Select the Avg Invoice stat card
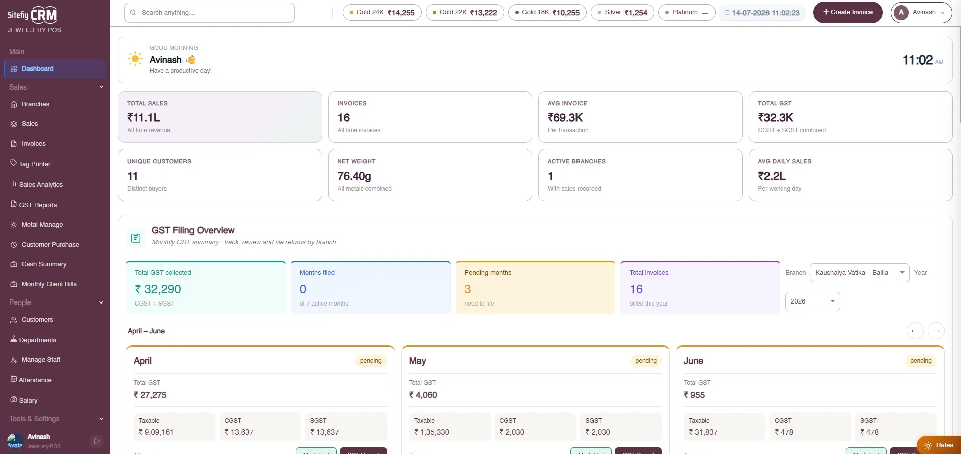This screenshot has height=454, width=961. (641, 117)
